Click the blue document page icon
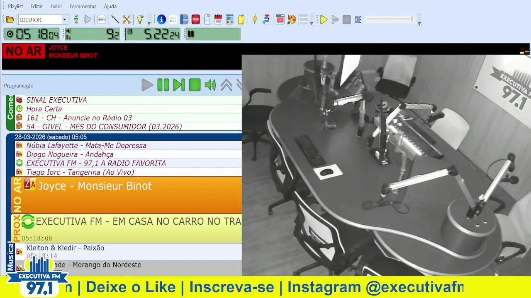This screenshot has height=298, width=531. pos(207,19)
